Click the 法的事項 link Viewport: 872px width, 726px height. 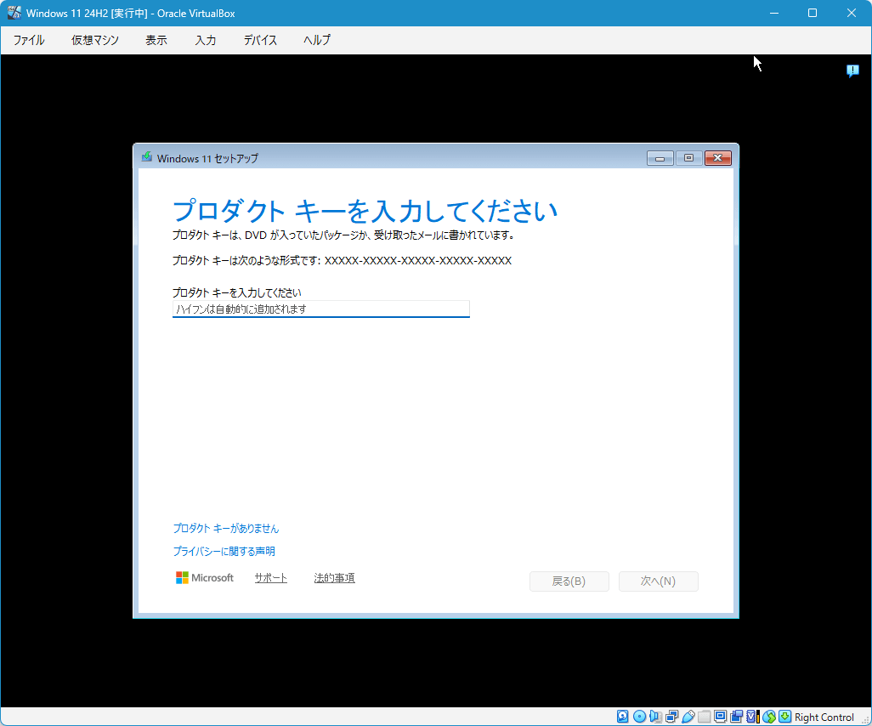coord(334,578)
